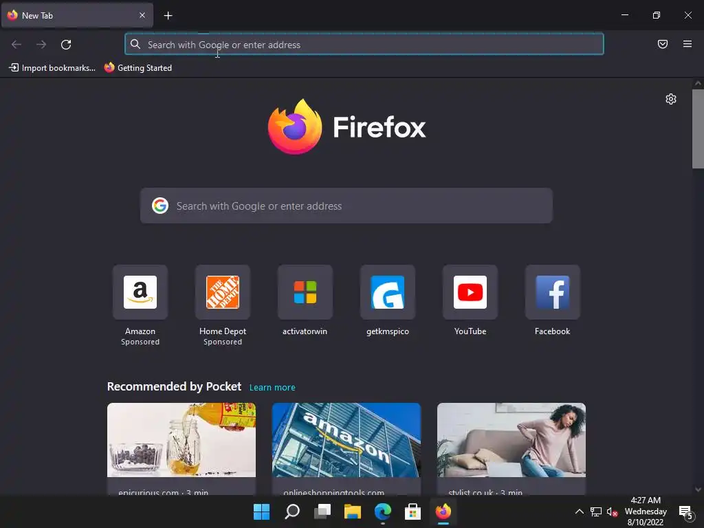Click the address bar magnifier icon
This screenshot has height=528, width=704.
(135, 44)
